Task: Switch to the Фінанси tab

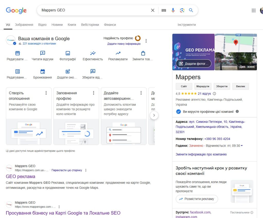Action: [110, 25]
